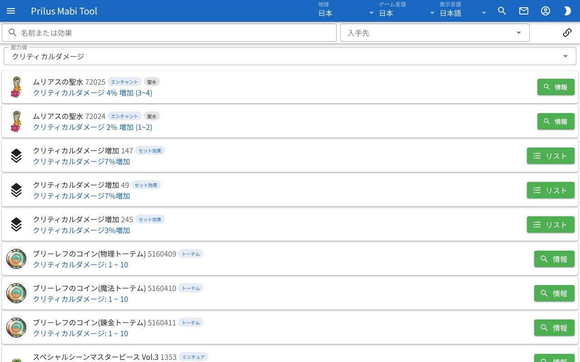Open リスト for set effect 49
Viewport: 580px width, 362px height.
click(x=551, y=190)
